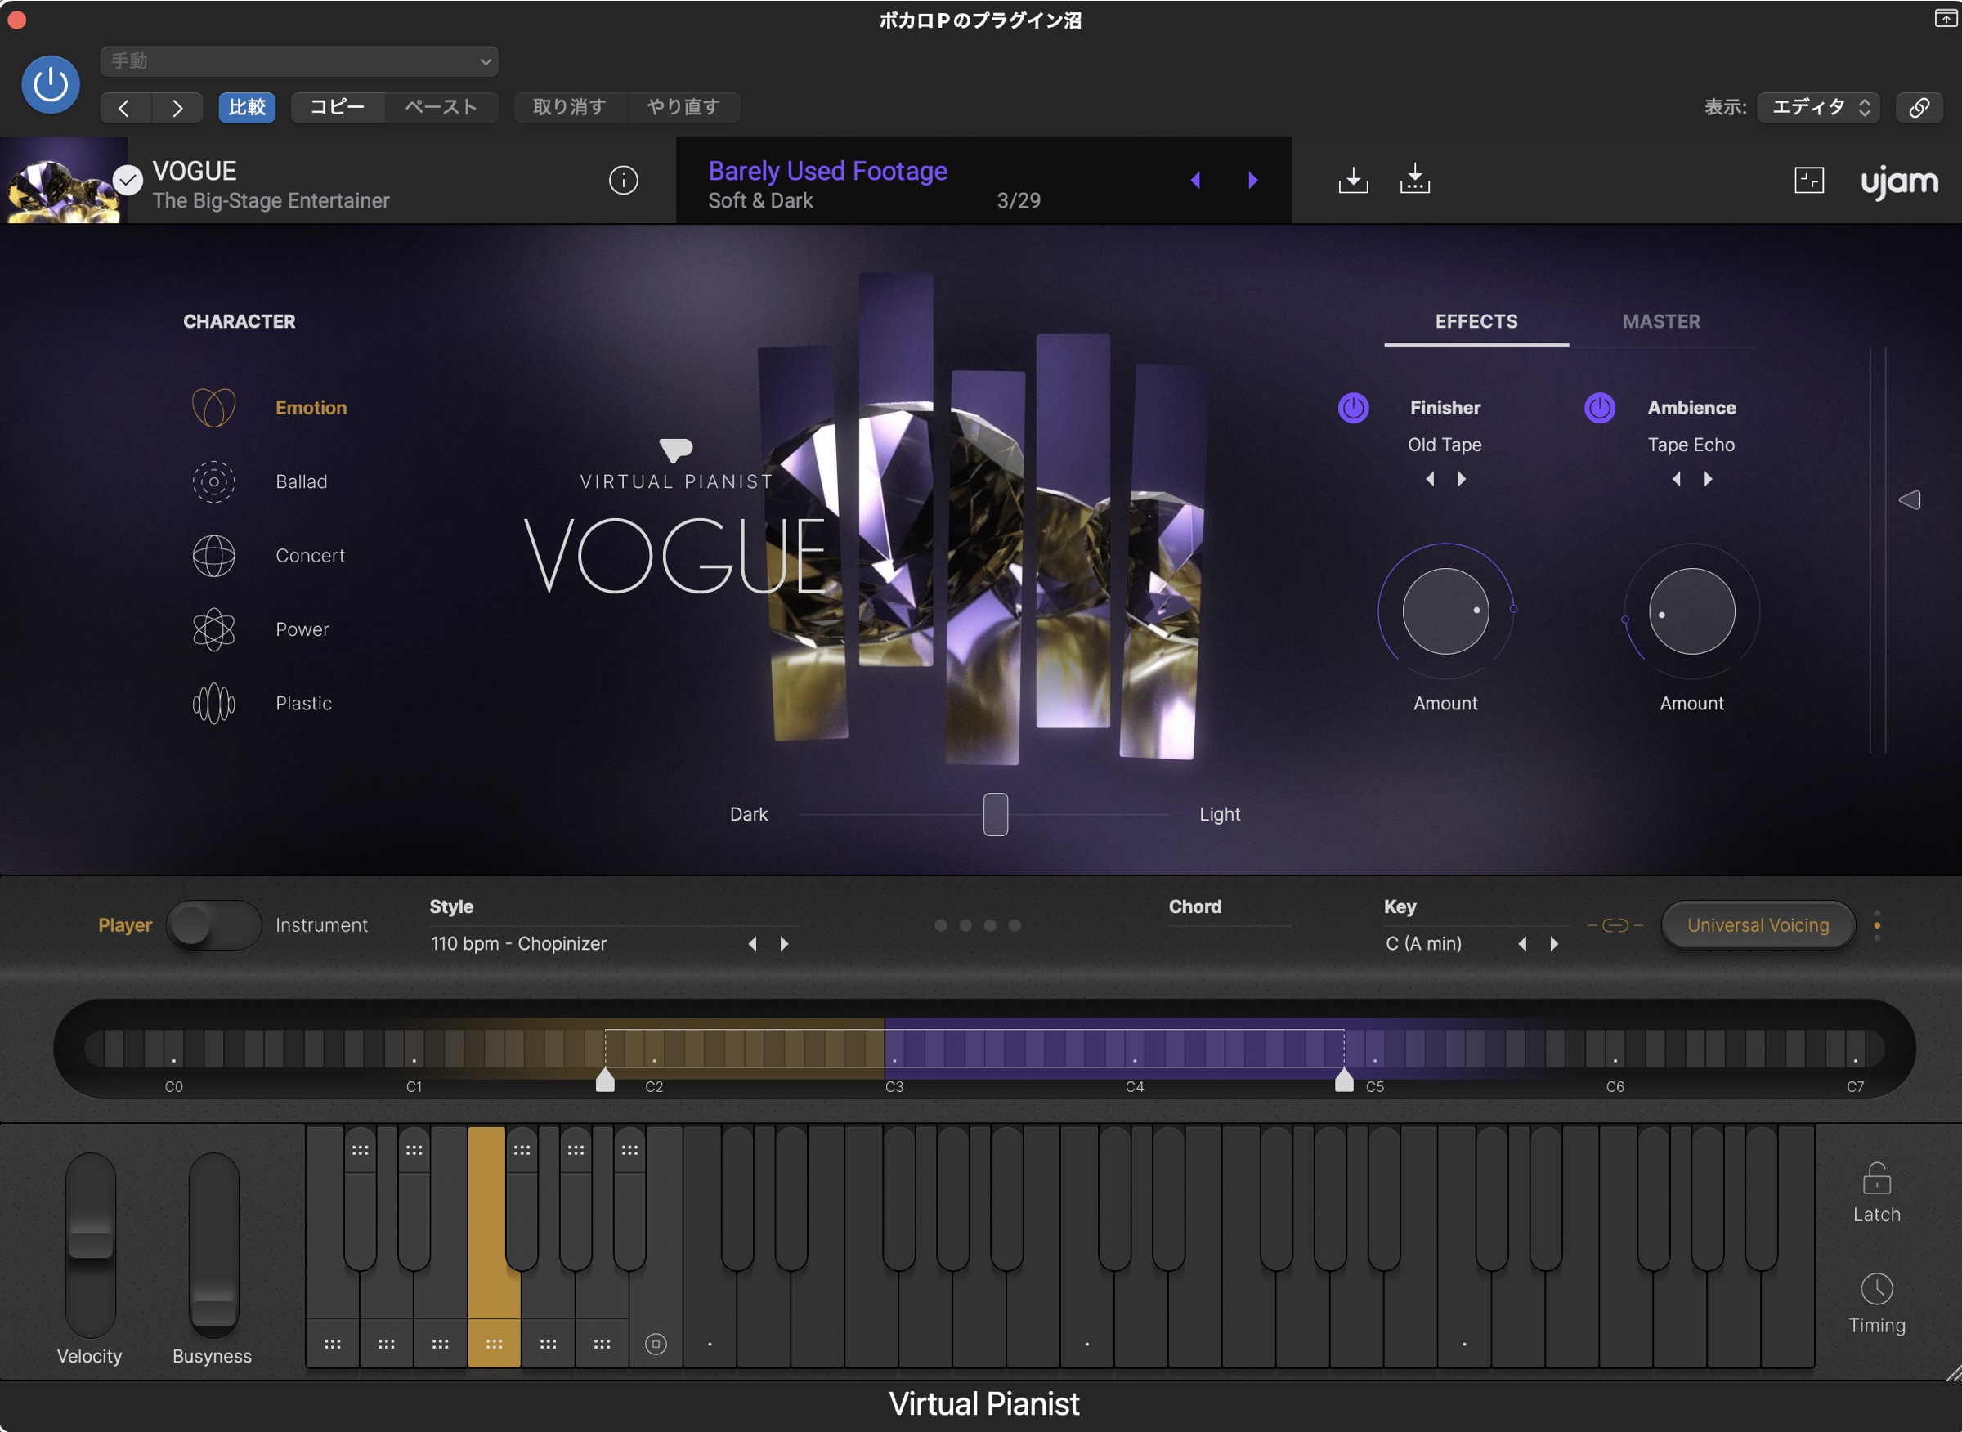Open the window resize icon beside ujam logo
Screen dimensions: 1962x1432
(x=1808, y=181)
